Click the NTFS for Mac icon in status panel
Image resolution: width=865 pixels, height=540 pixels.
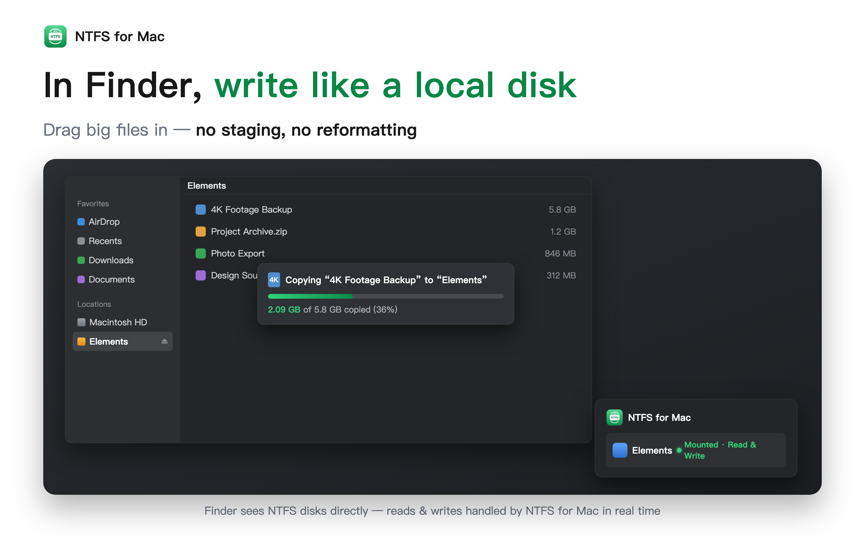(x=615, y=417)
